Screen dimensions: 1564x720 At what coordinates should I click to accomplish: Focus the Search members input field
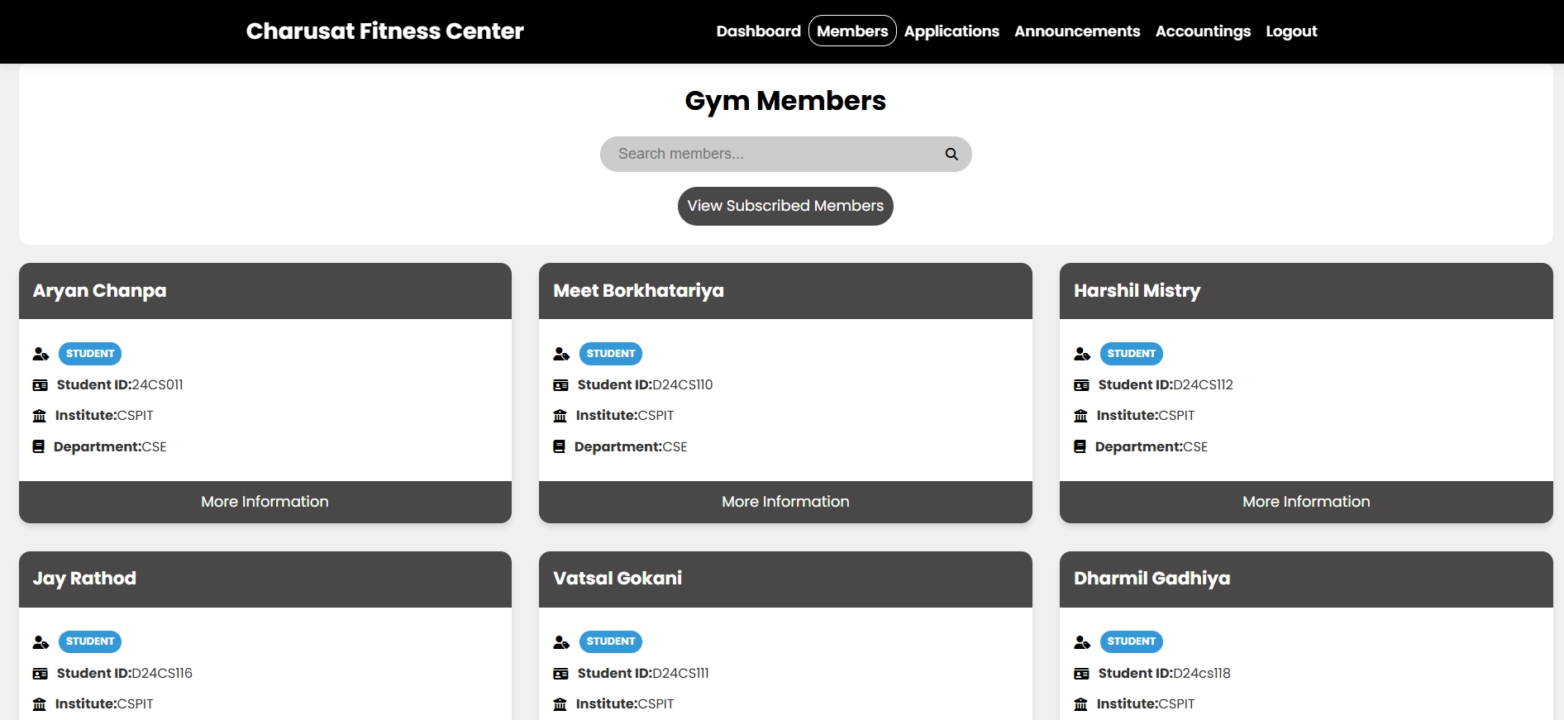[773, 155]
